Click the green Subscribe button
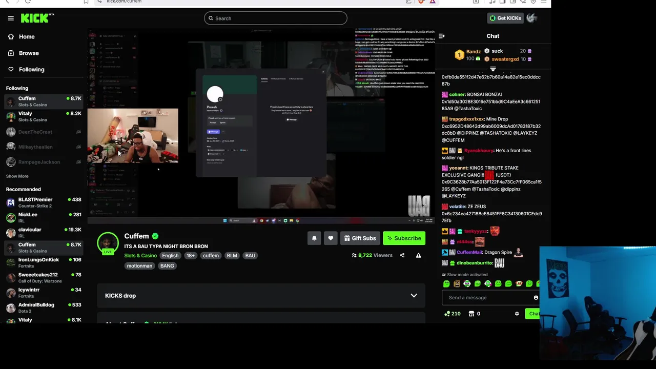 [404, 238]
